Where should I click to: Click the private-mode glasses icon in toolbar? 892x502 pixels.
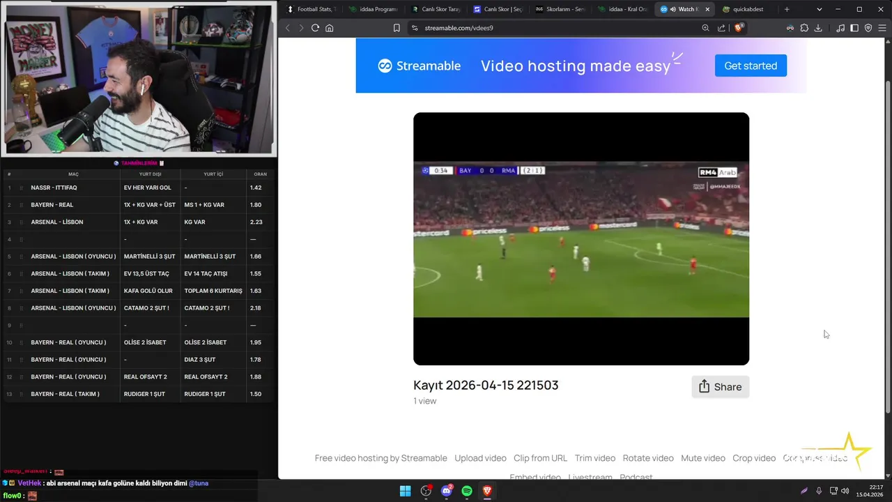790,28
